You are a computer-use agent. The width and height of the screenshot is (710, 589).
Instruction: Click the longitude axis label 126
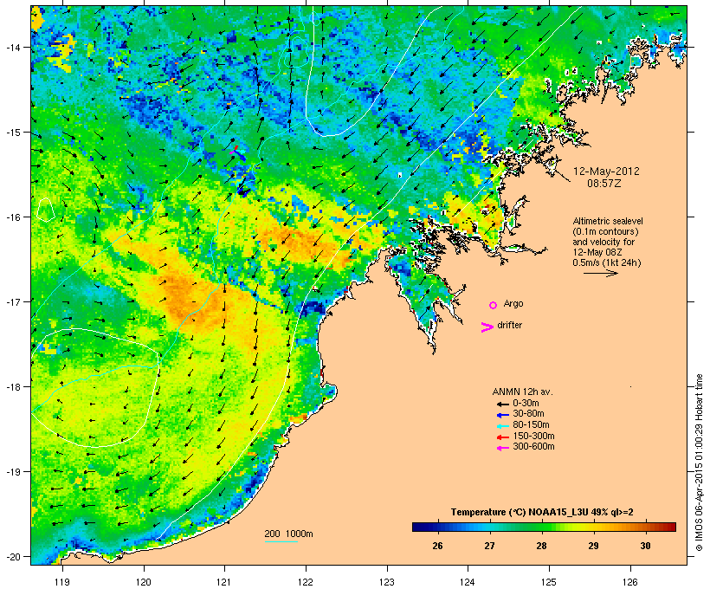click(x=630, y=582)
